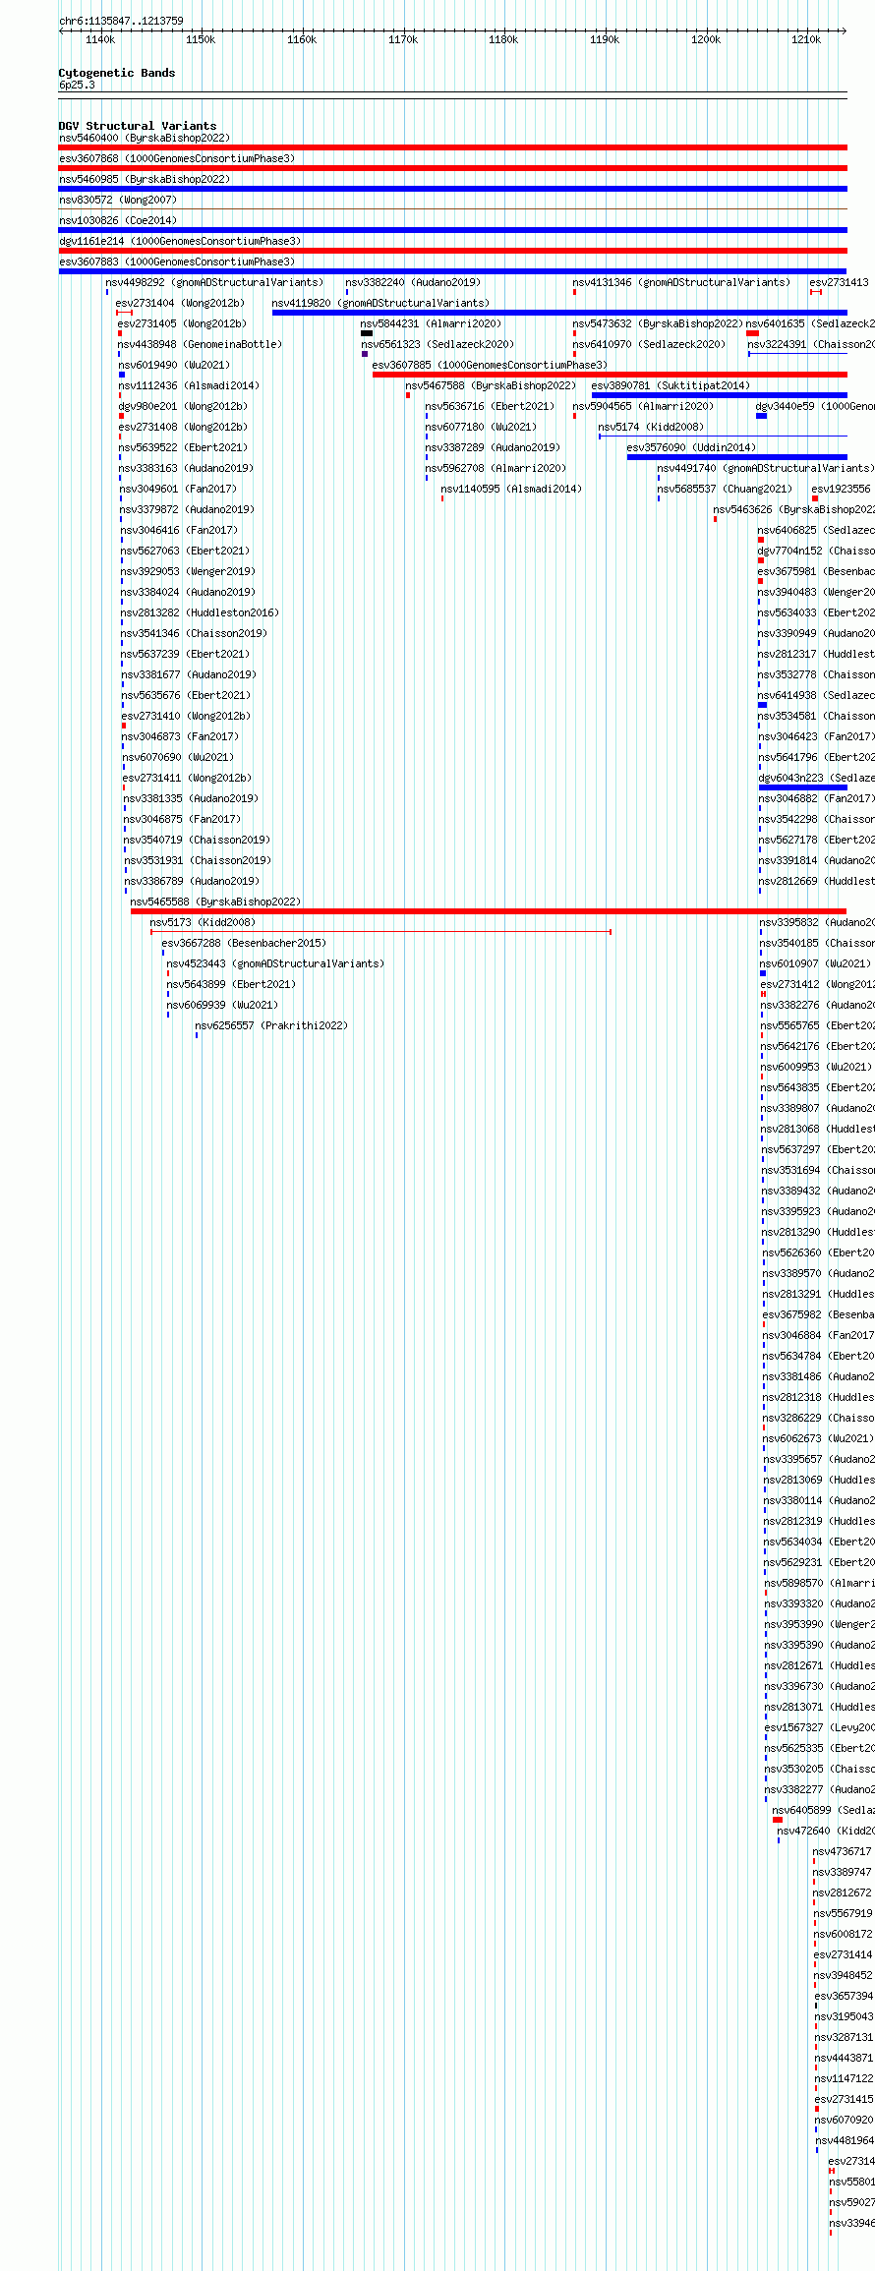Screen dimensions: 875x2271
Task: Open nsv4438948 (GenomeinaBottle) variant
Action: 201,344
